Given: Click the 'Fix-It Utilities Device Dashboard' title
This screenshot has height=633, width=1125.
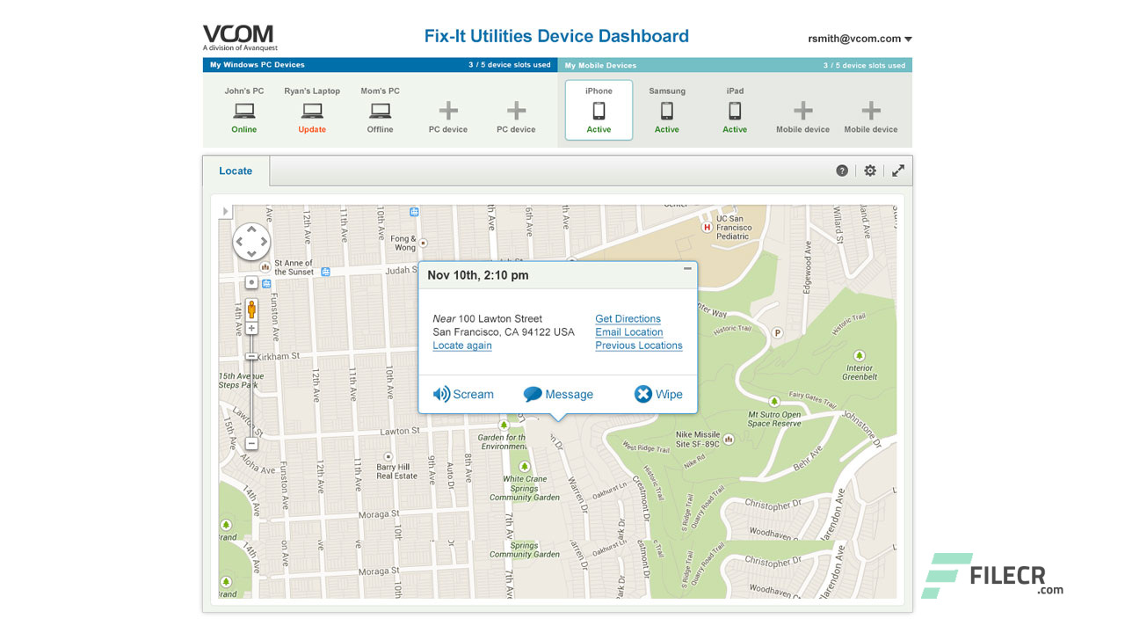Looking at the screenshot, I should [x=556, y=36].
